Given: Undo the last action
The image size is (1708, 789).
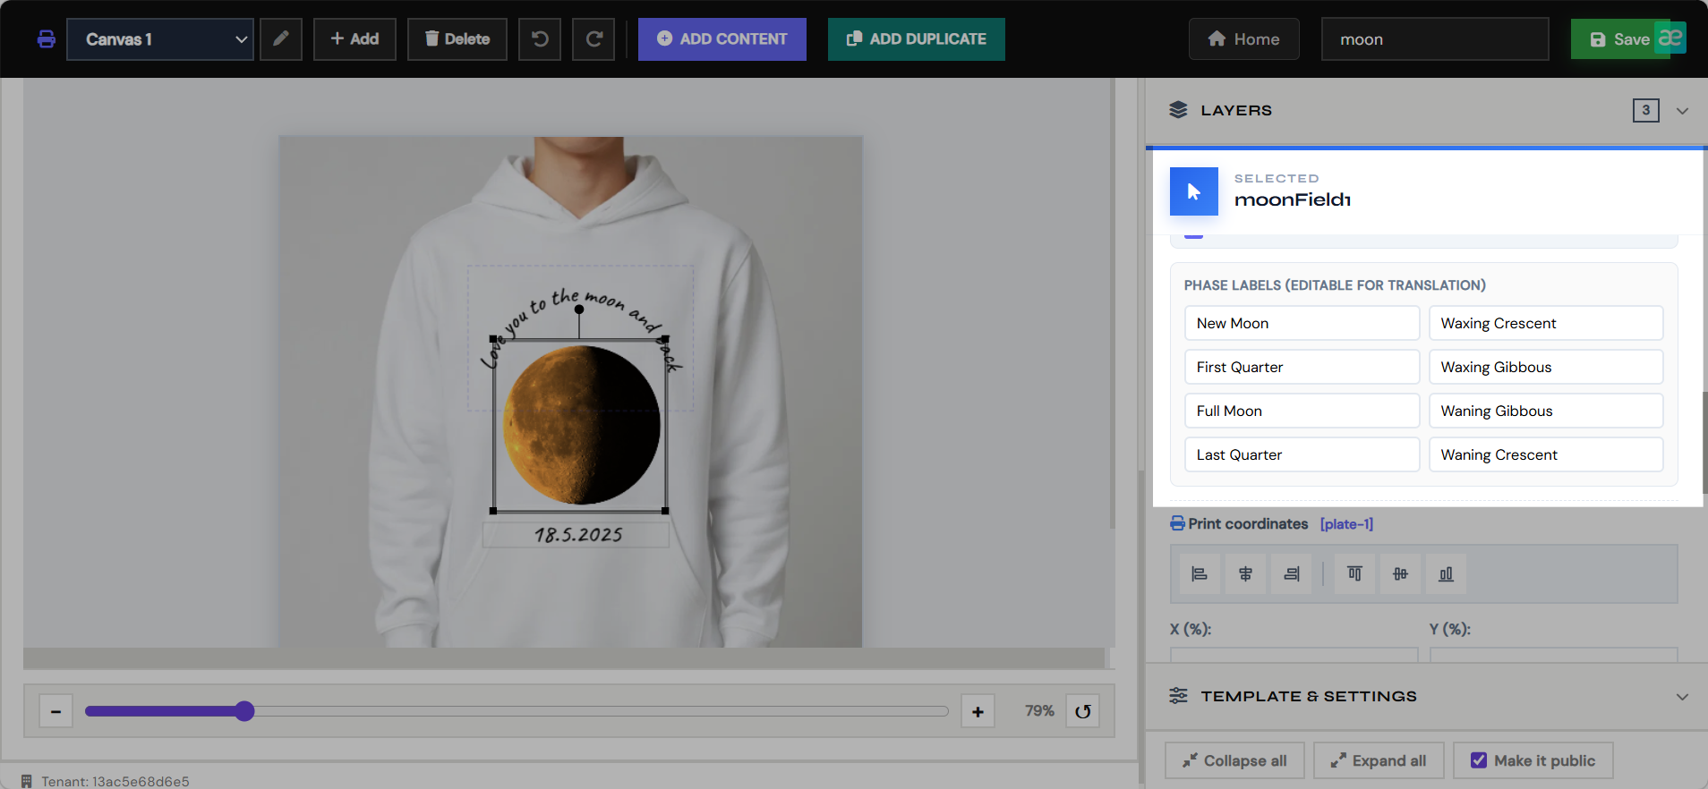Looking at the screenshot, I should click(x=540, y=39).
